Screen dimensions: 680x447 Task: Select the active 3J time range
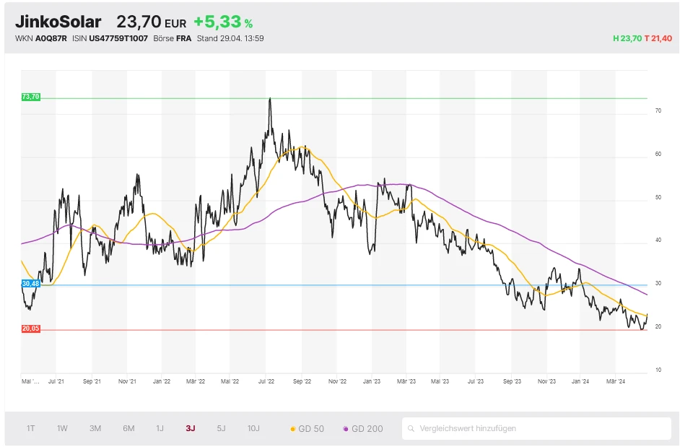point(191,428)
